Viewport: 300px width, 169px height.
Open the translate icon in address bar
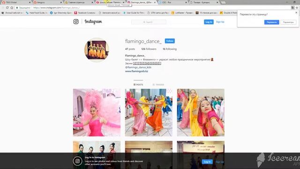pyautogui.click(x=292, y=8)
